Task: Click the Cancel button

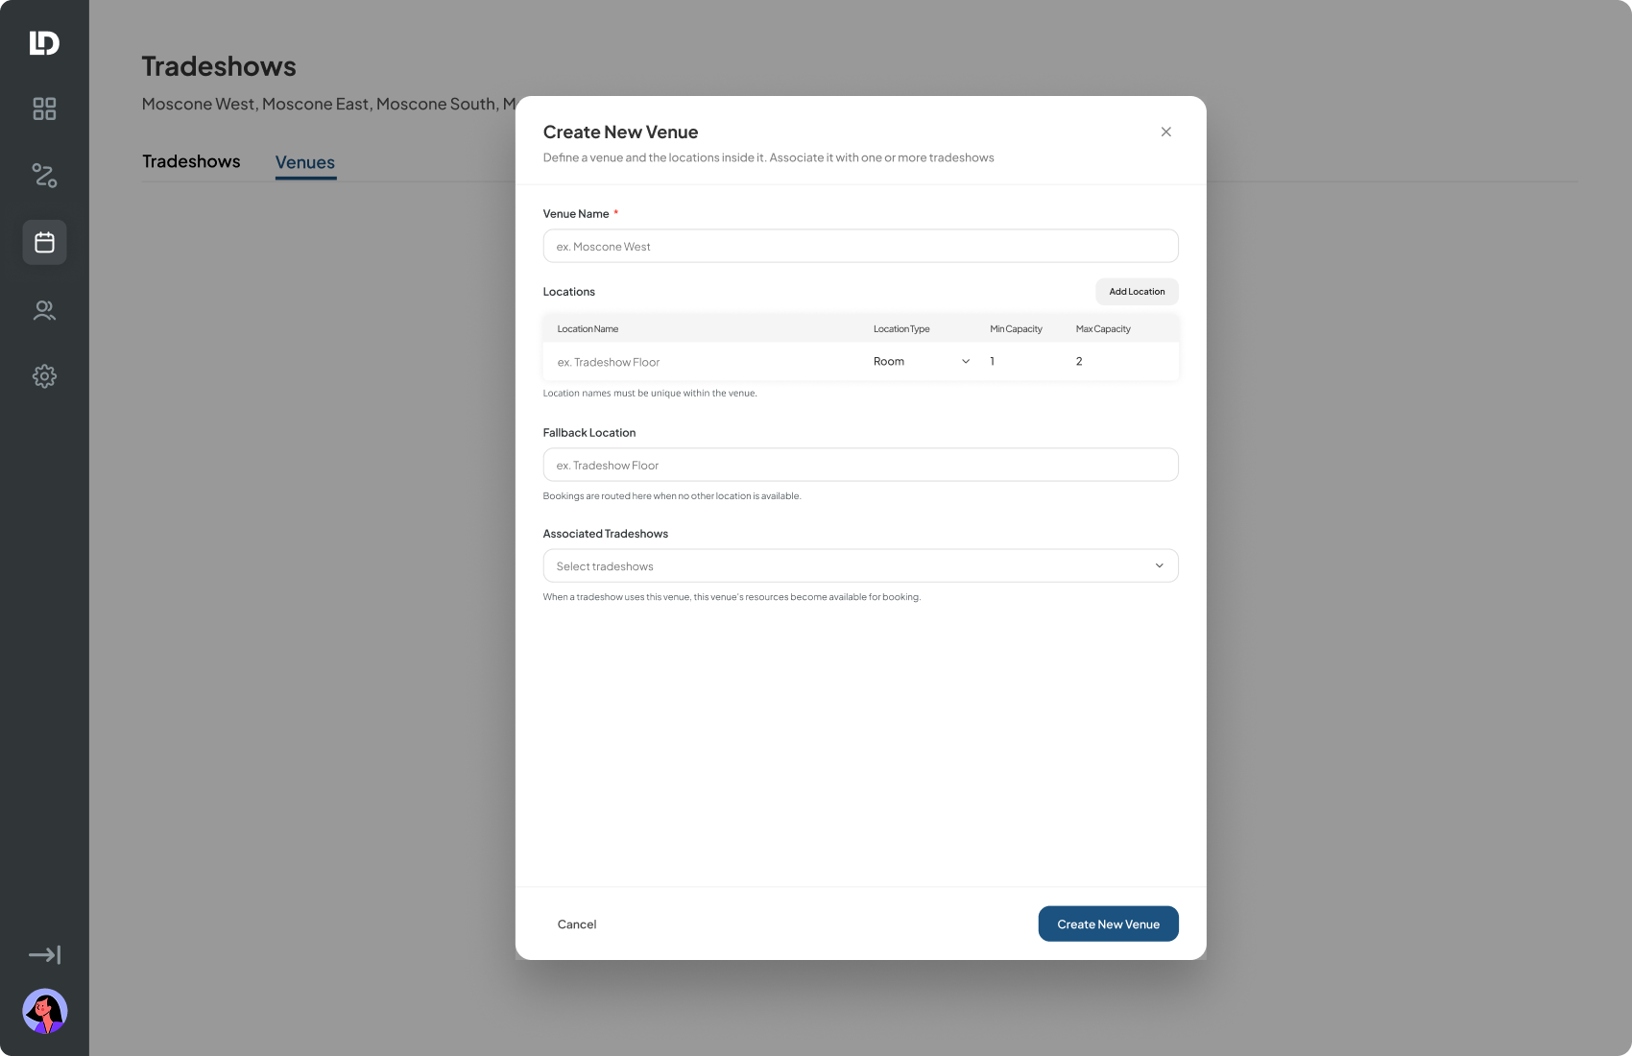Action: pos(577,924)
